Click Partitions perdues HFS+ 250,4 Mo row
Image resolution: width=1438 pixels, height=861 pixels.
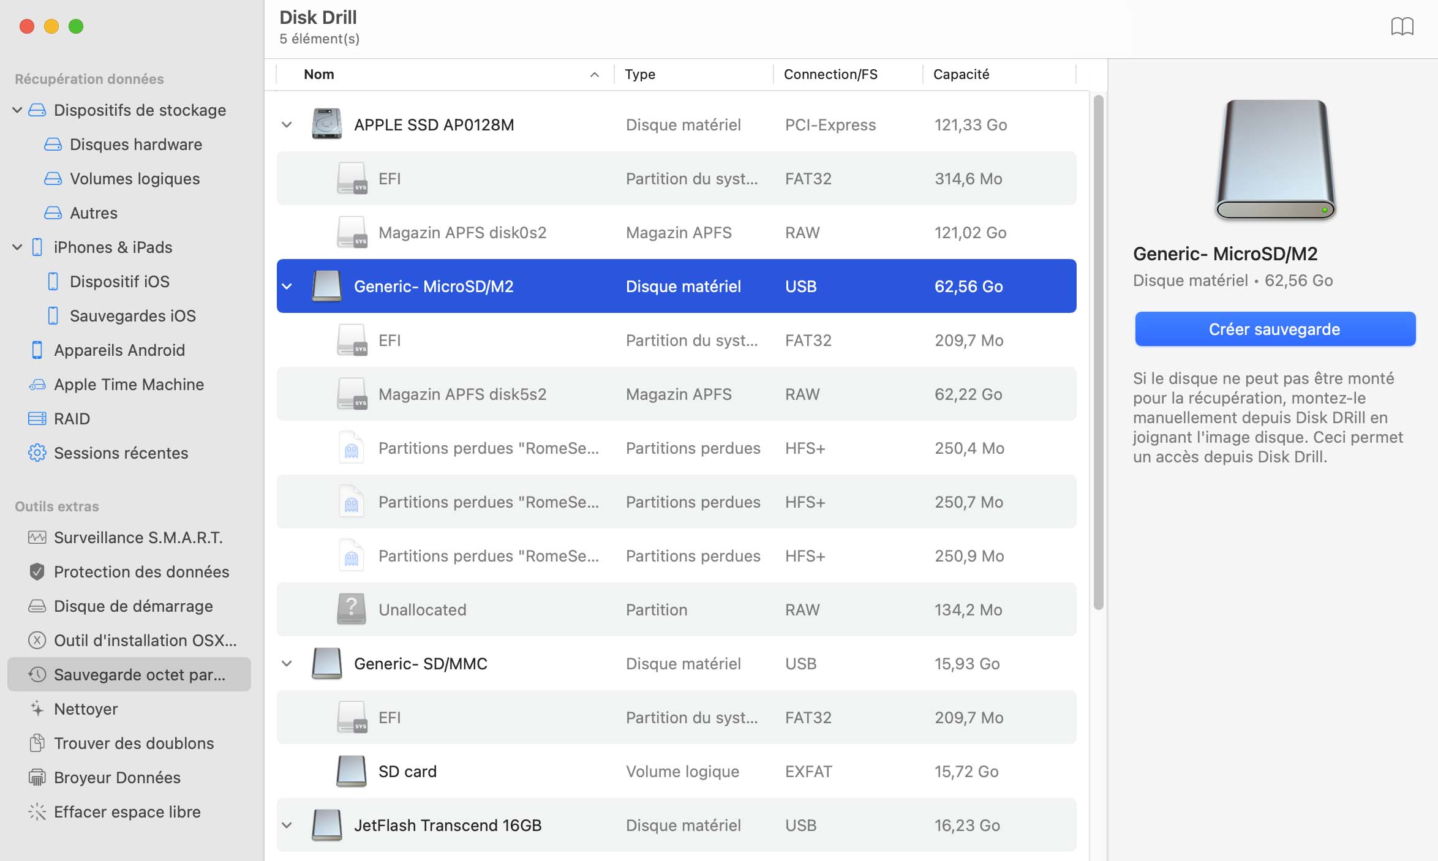[x=677, y=447]
